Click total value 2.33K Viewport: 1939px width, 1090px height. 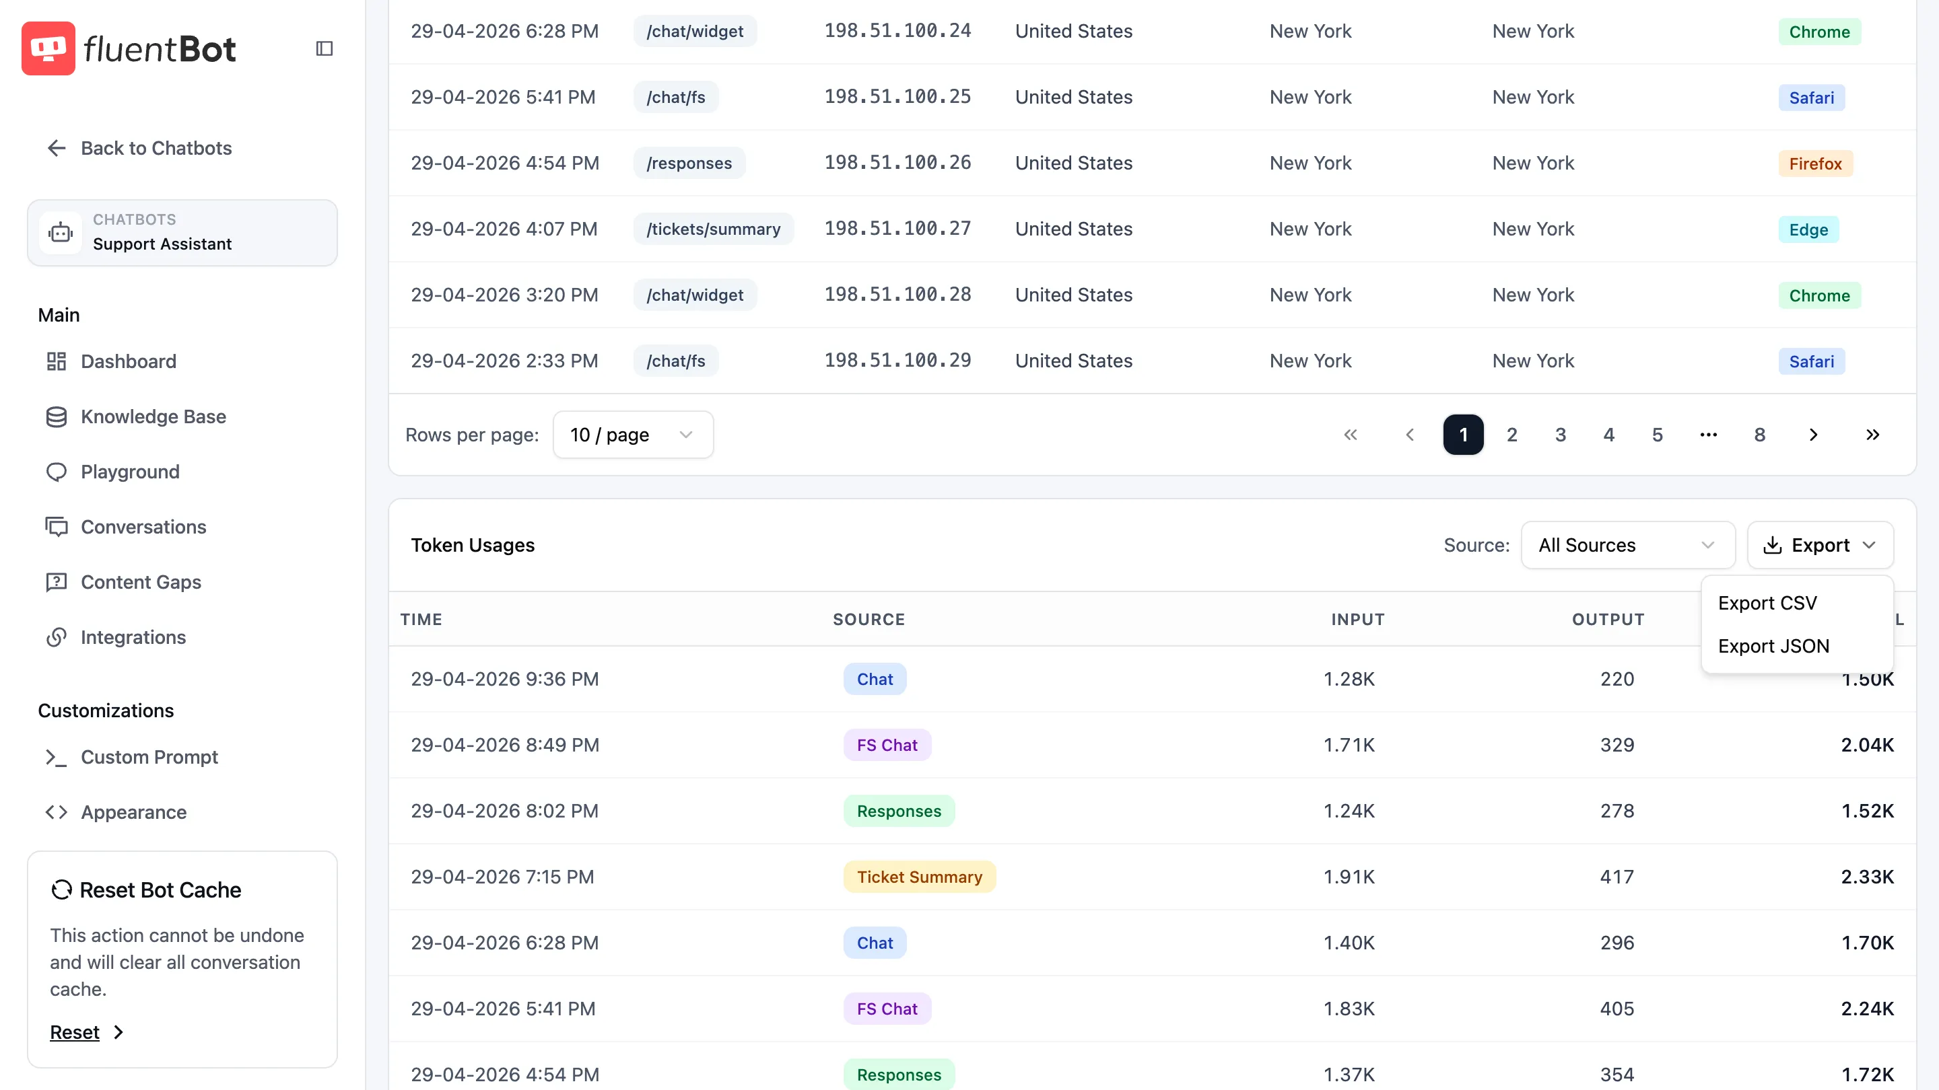coord(1867,876)
